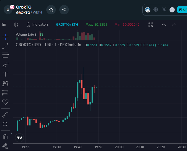The image size is (187, 151).
Task: Select the XABCD pattern tool
Action: pos(5,83)
